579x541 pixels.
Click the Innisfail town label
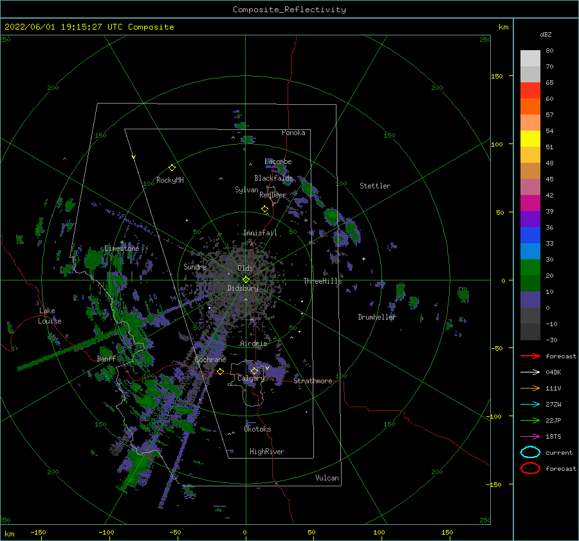[x=260, y=233]
